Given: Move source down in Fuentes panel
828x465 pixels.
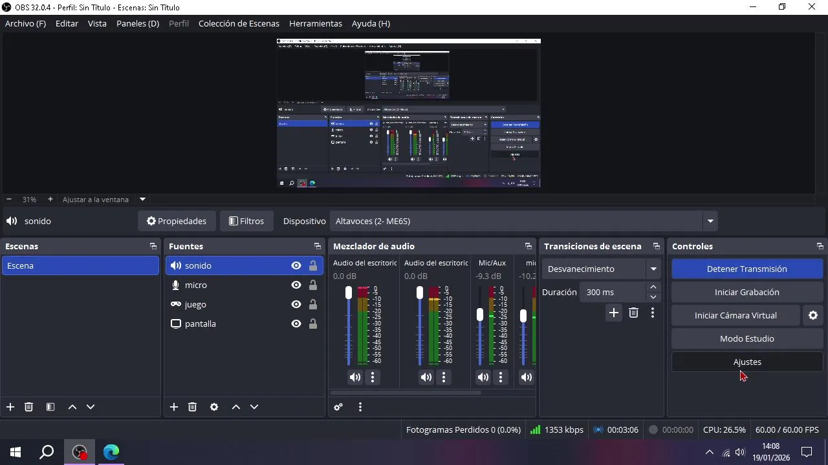Looking at the screenshot, I should (x=254, y=407).
